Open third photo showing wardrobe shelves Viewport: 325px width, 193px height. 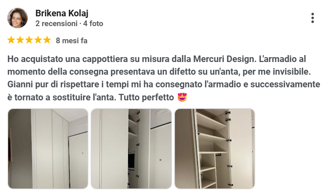(215, 149)
